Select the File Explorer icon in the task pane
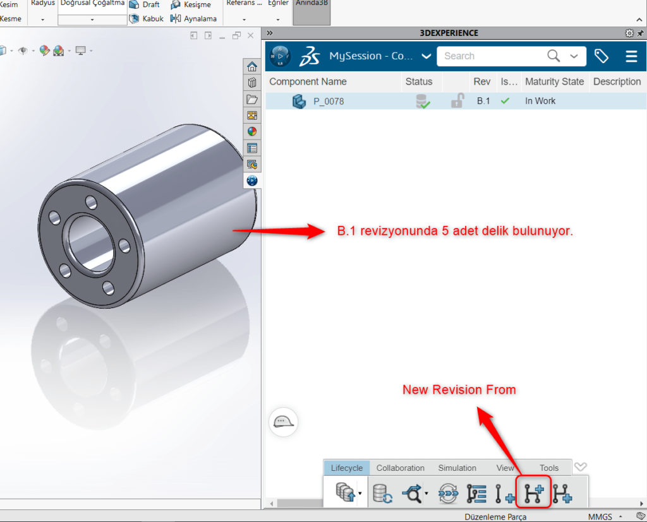This screenshot has width=647, height=522. click(251, 99)
